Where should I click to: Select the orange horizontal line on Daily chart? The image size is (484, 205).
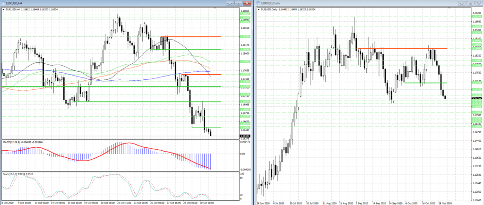(402, 48)
